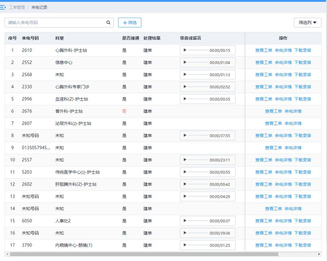
Task: Click the horizontal scrollbar thumb
Action: [144, 254]
